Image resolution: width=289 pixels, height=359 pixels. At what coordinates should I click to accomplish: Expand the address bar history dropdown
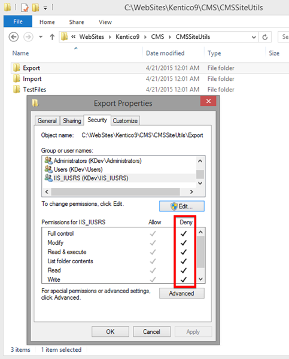(x=254, y=37)
